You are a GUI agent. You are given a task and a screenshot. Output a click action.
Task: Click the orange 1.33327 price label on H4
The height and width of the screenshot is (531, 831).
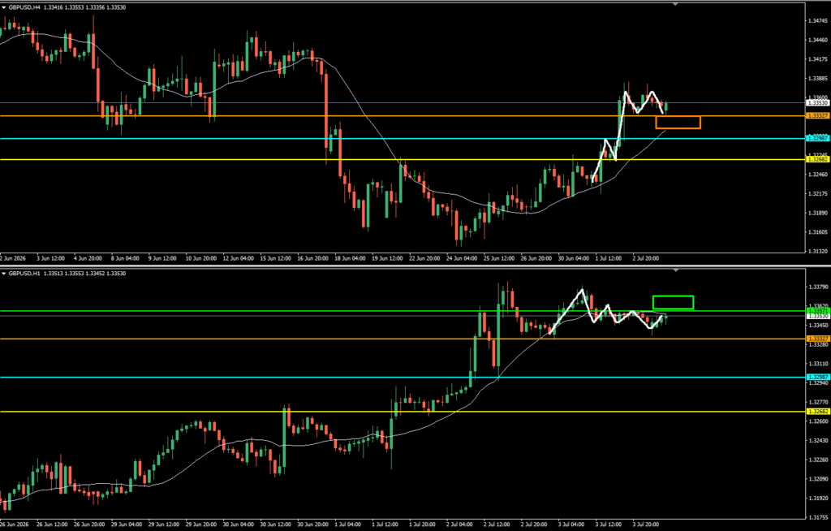[816, 115]
